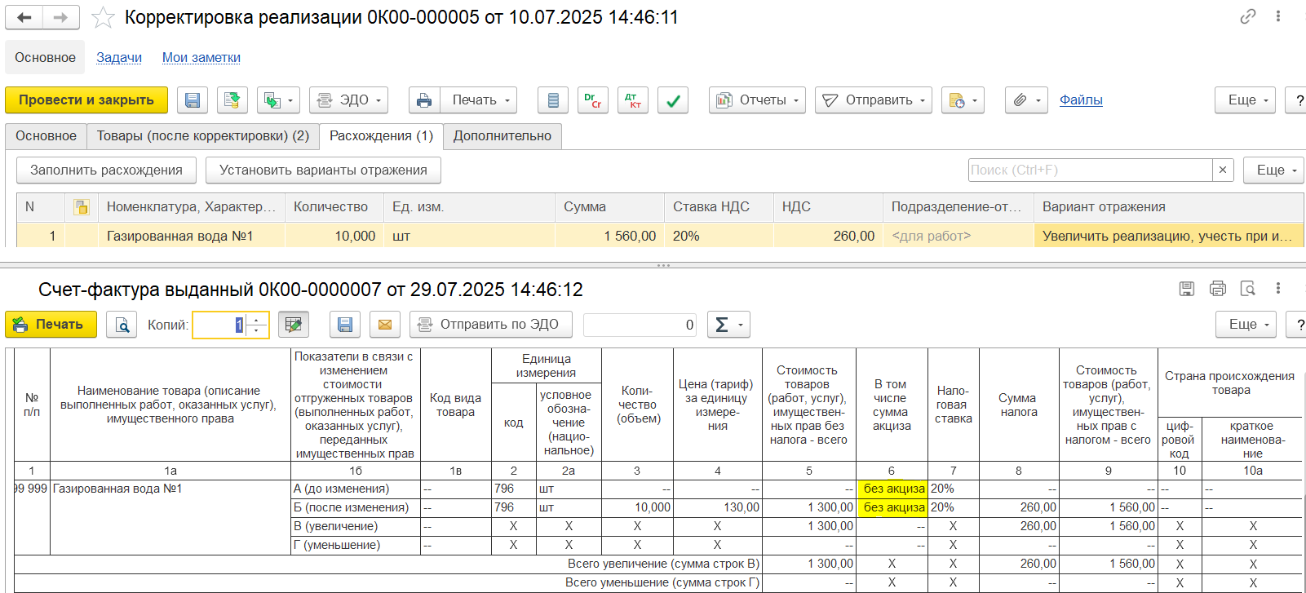Open the paperclip attachments dropdown
This screenshot has width=1306, height=593.
coord(1026,100)
